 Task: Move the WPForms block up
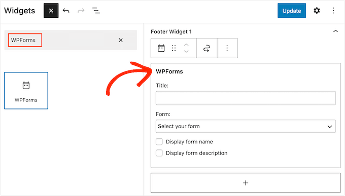(x=186, y=45)
